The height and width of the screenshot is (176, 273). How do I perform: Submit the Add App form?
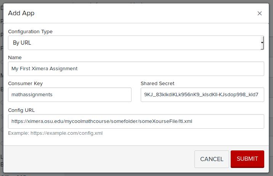click(247, 159)
